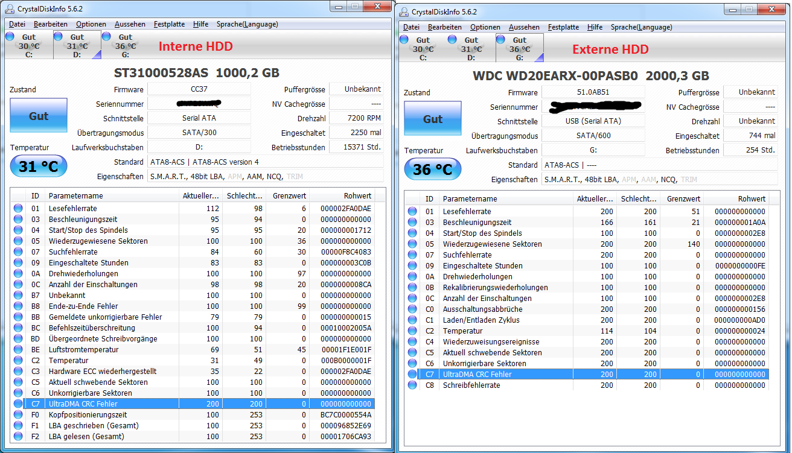
Task: Click status orb of Beschleunigungszeit row, left window
Action: 18,219
